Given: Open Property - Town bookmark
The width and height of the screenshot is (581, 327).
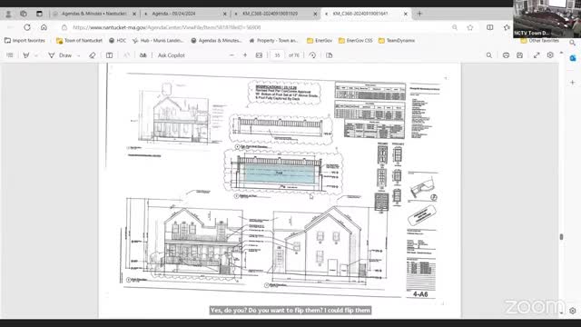Looking at the screenshot, I should [x=273, y=40].
